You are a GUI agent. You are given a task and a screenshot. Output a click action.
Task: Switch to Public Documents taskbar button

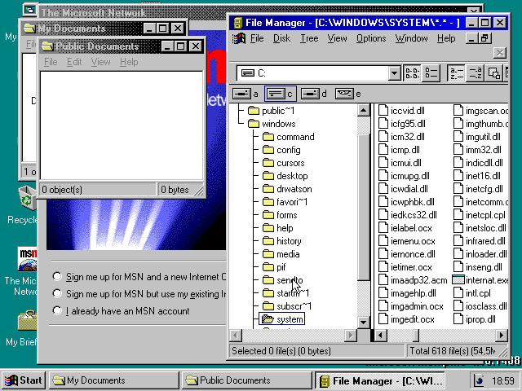click(246, 380)
